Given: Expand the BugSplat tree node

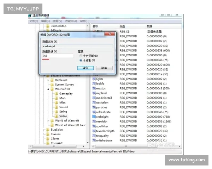Looking at the screenshot, I should (44, 130).
